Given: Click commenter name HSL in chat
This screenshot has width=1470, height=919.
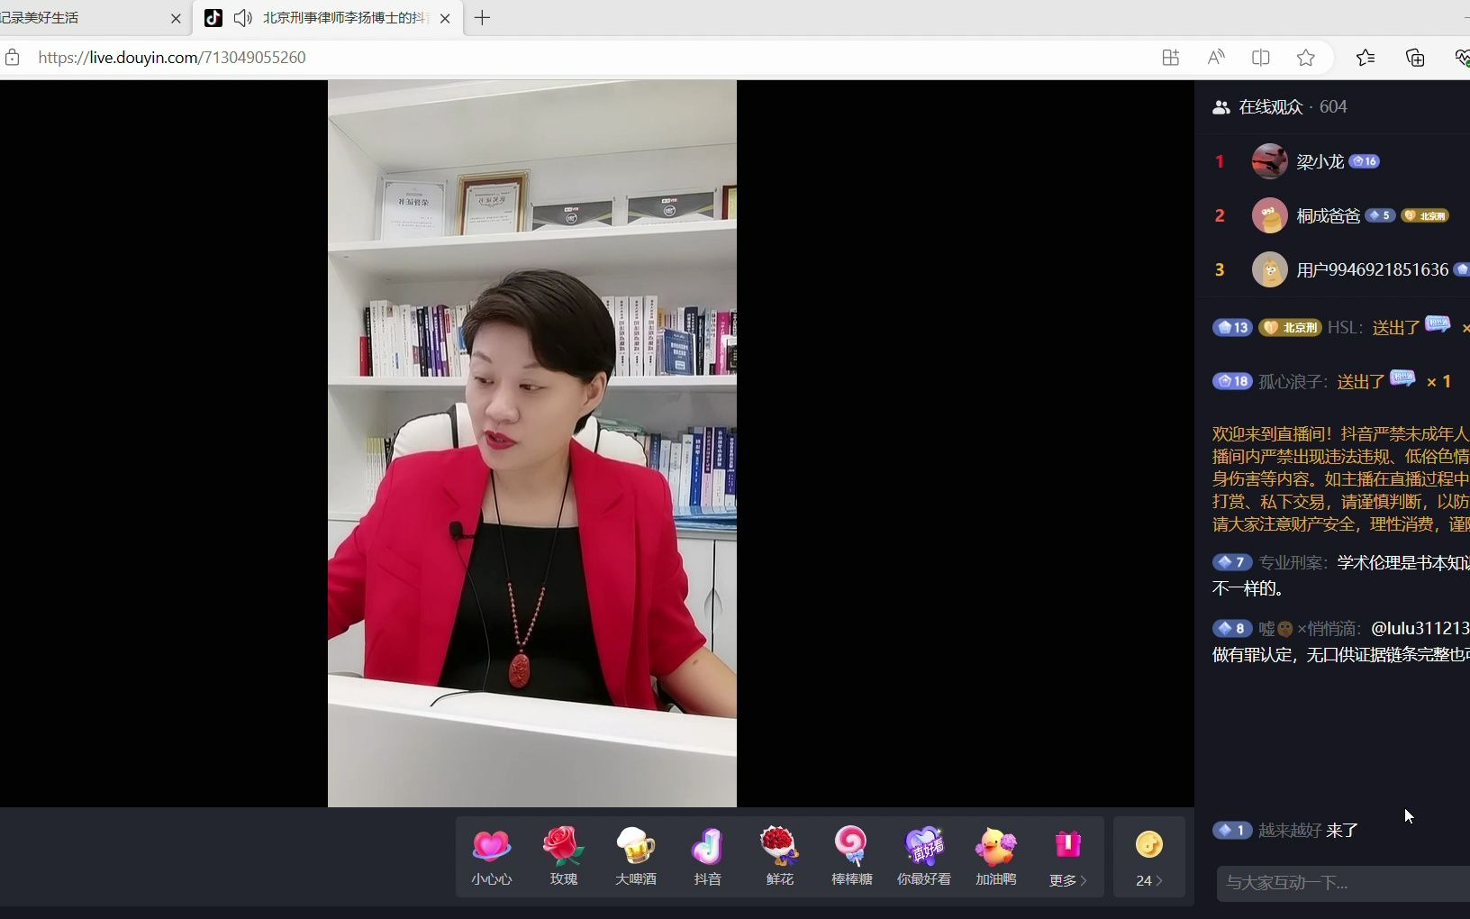Looking at the screenshot, I should 1340,328.
